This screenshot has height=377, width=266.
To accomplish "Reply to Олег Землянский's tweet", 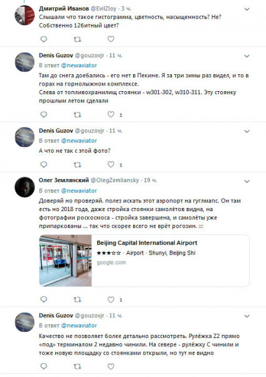I will 43,299.
